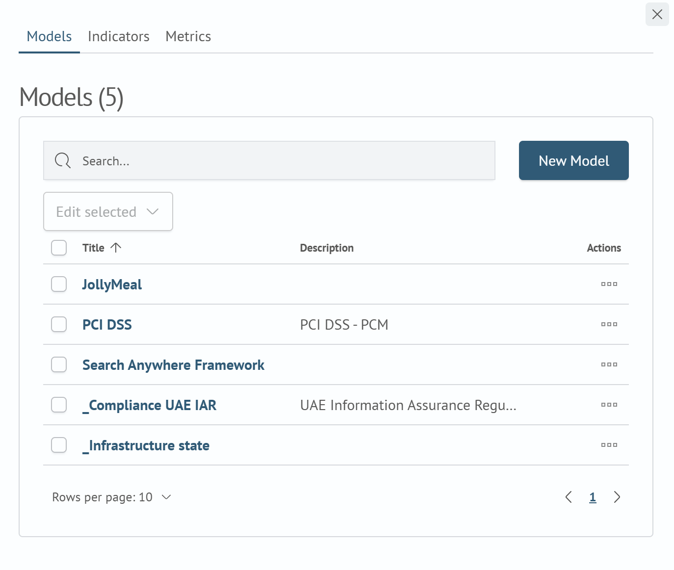Image resolution: width=674 pixels, height=570 pixels.
Task: Open actions for Search Anywhere Framework
Action: (x=609, y=364)
